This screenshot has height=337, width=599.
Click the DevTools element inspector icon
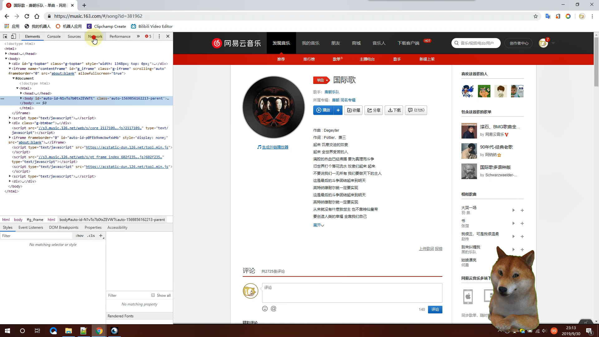pyautogui.click(x=5, y=37)
